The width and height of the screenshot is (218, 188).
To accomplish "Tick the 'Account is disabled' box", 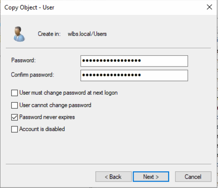I will [x=14, y=129].
